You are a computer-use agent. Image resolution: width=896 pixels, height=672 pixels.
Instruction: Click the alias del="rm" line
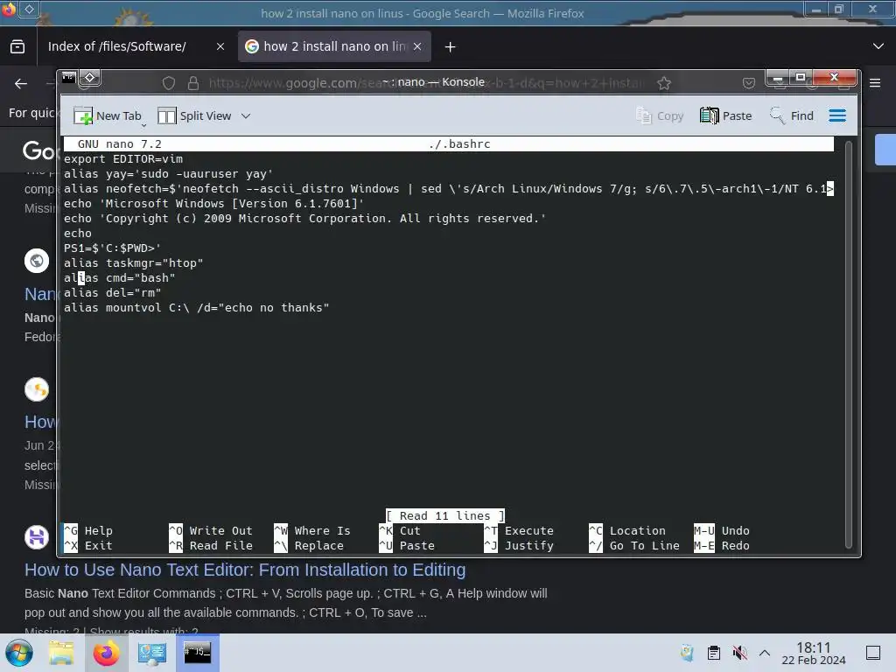click(x=113, y=292)
